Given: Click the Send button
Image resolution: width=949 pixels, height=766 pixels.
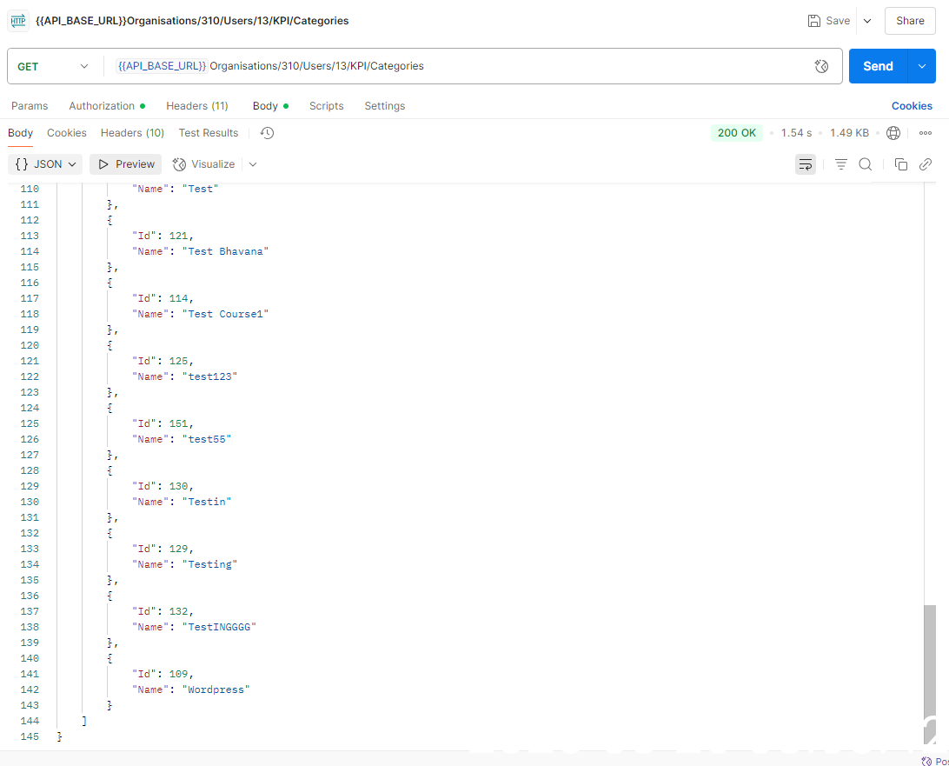Looking at the screenshot, I should click(878, 66).
